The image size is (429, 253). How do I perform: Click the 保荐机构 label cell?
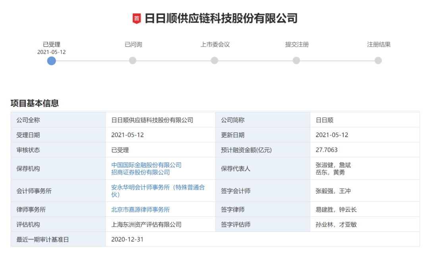tap(58, 168)
